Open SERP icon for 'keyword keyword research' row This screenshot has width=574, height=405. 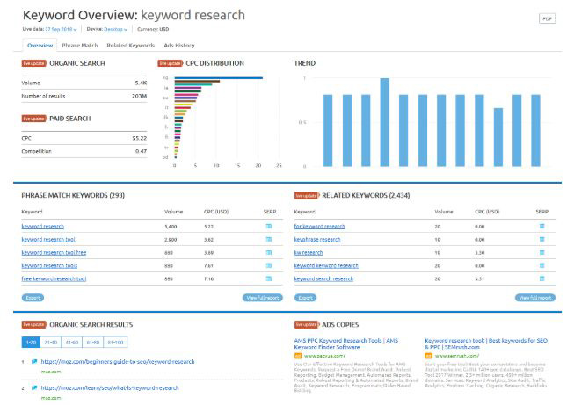[541, 265]
